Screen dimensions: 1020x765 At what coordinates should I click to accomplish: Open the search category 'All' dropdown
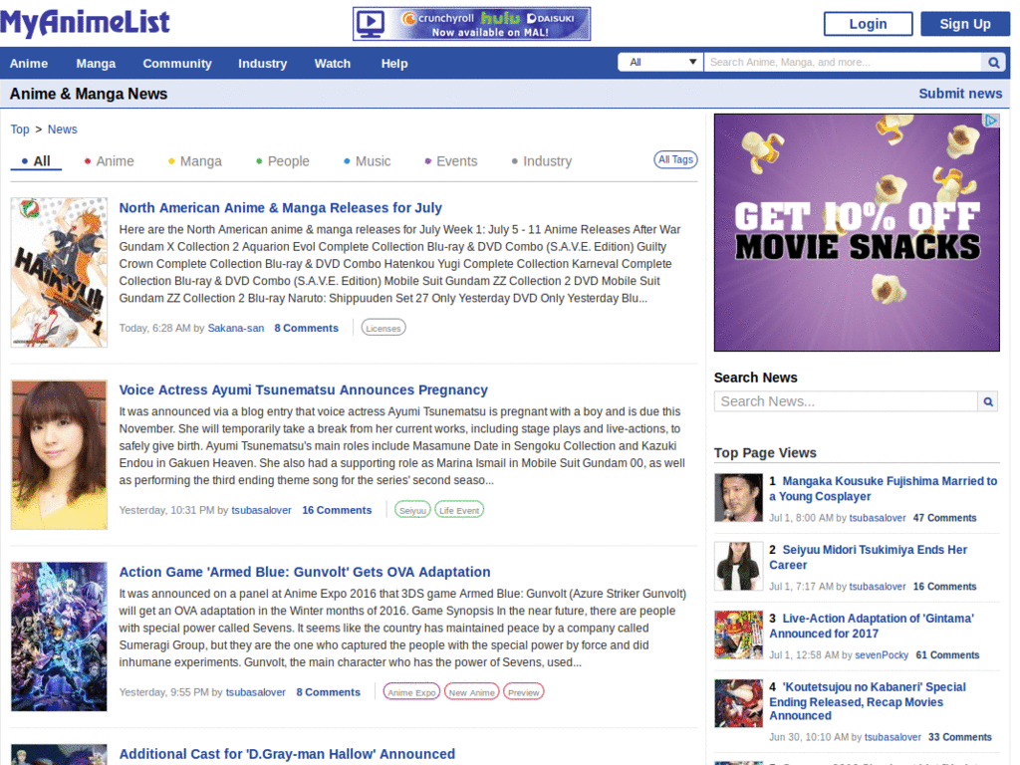[660, 63]
